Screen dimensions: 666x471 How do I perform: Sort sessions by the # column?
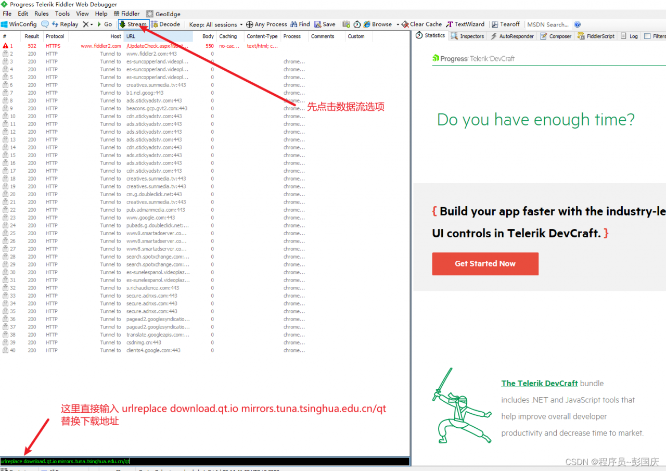10,36
